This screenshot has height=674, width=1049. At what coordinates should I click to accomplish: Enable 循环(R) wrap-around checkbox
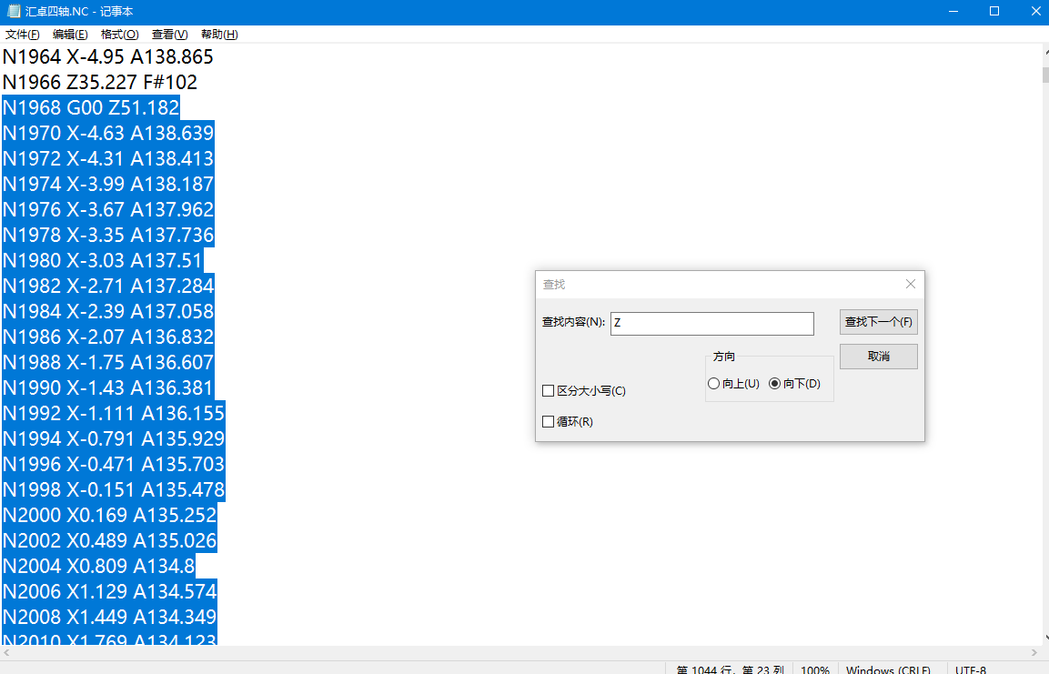point(568,421)
